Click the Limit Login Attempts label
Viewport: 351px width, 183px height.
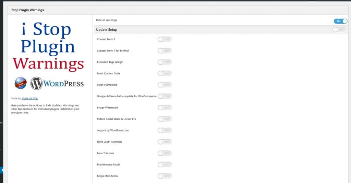click(109, 142)
